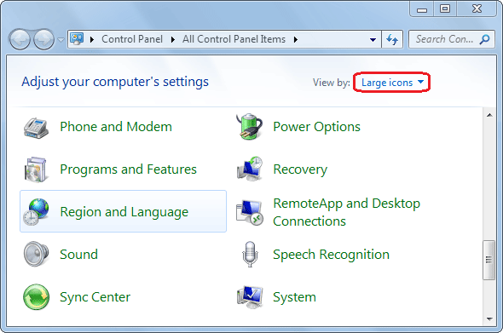503x333 pixels.
Task: Open the Power Options link
Action: (x=316, y=127)
